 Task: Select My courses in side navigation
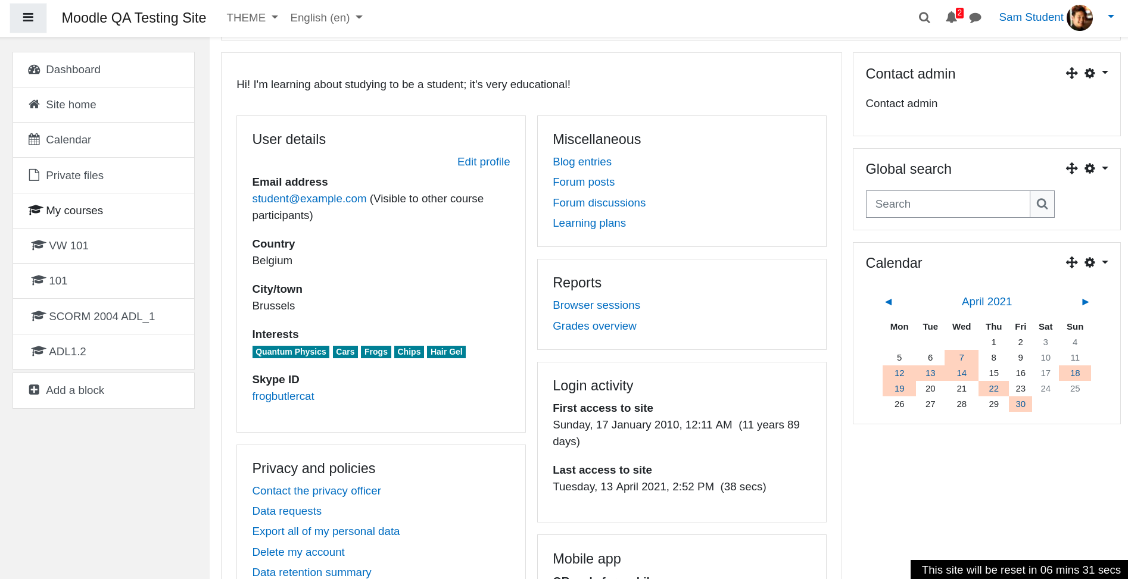click(104, 211)
